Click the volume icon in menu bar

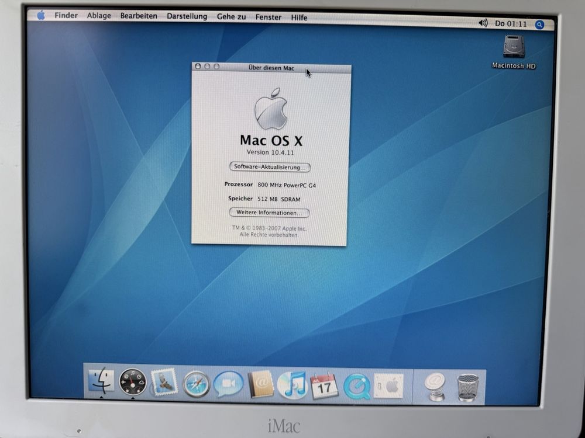point(483,23)
